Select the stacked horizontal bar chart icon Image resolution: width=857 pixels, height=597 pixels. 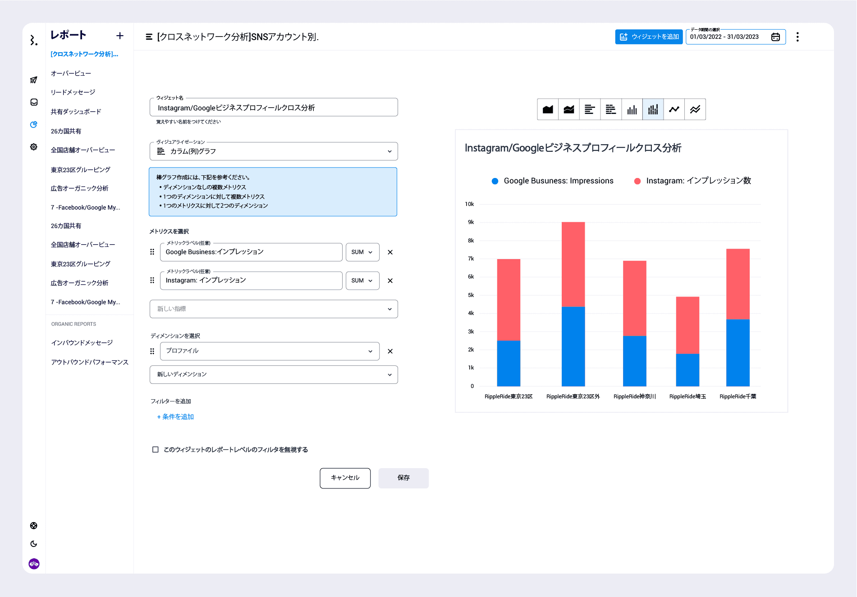point(611,109)
